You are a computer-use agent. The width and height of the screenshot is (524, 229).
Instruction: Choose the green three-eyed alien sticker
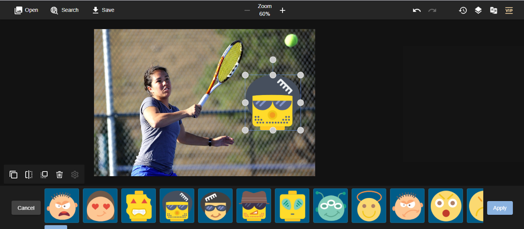(x=330, y=206)
